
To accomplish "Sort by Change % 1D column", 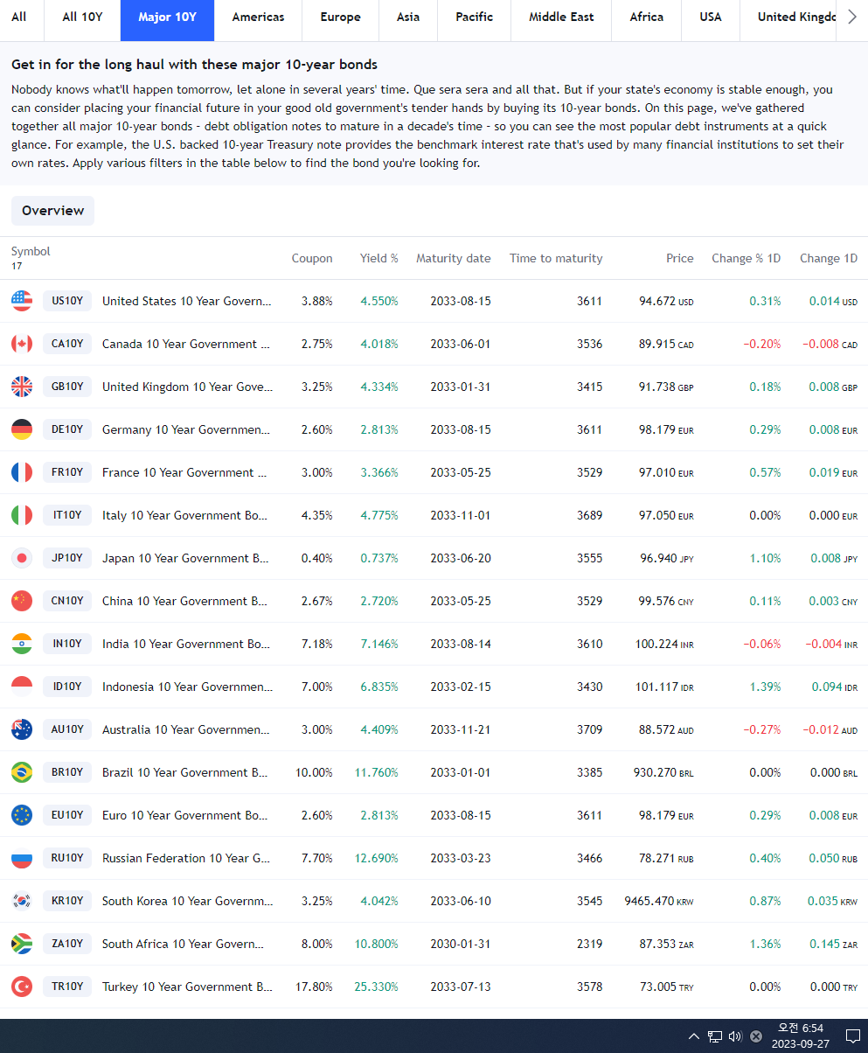I will (x=746, y=258).
